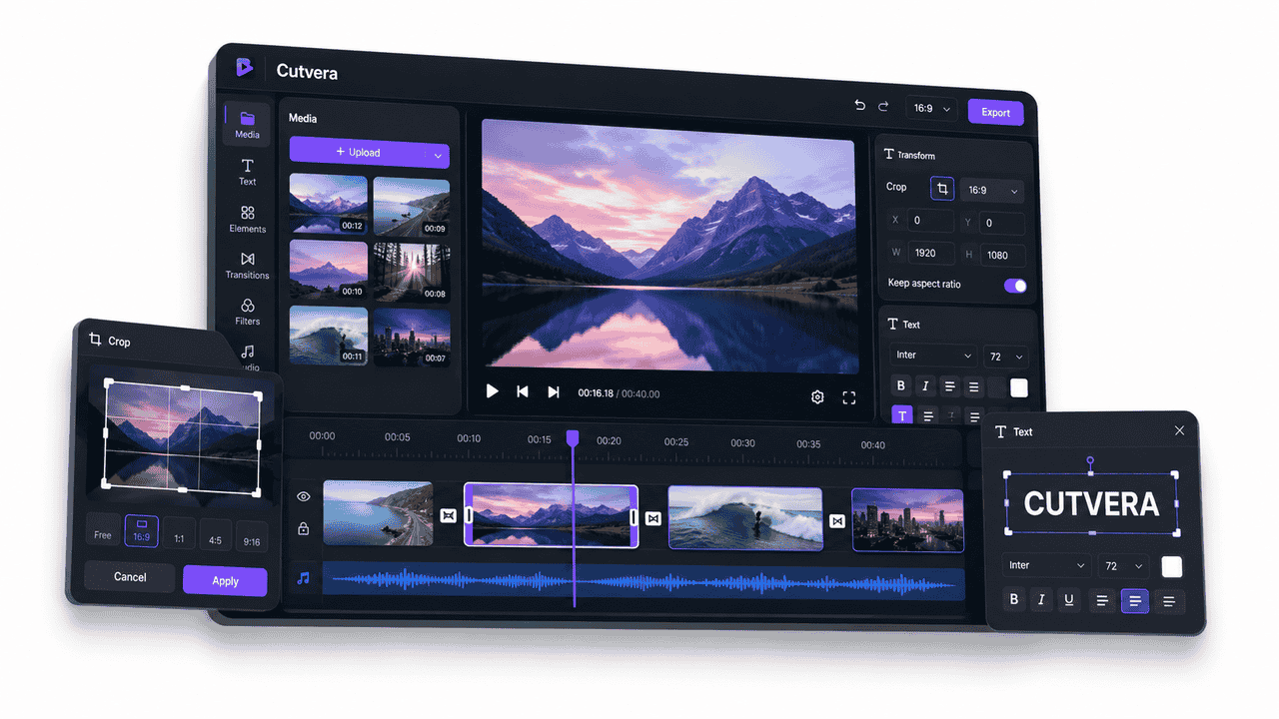
Task: Click the X position field
Action: click(x=930, y=221)
